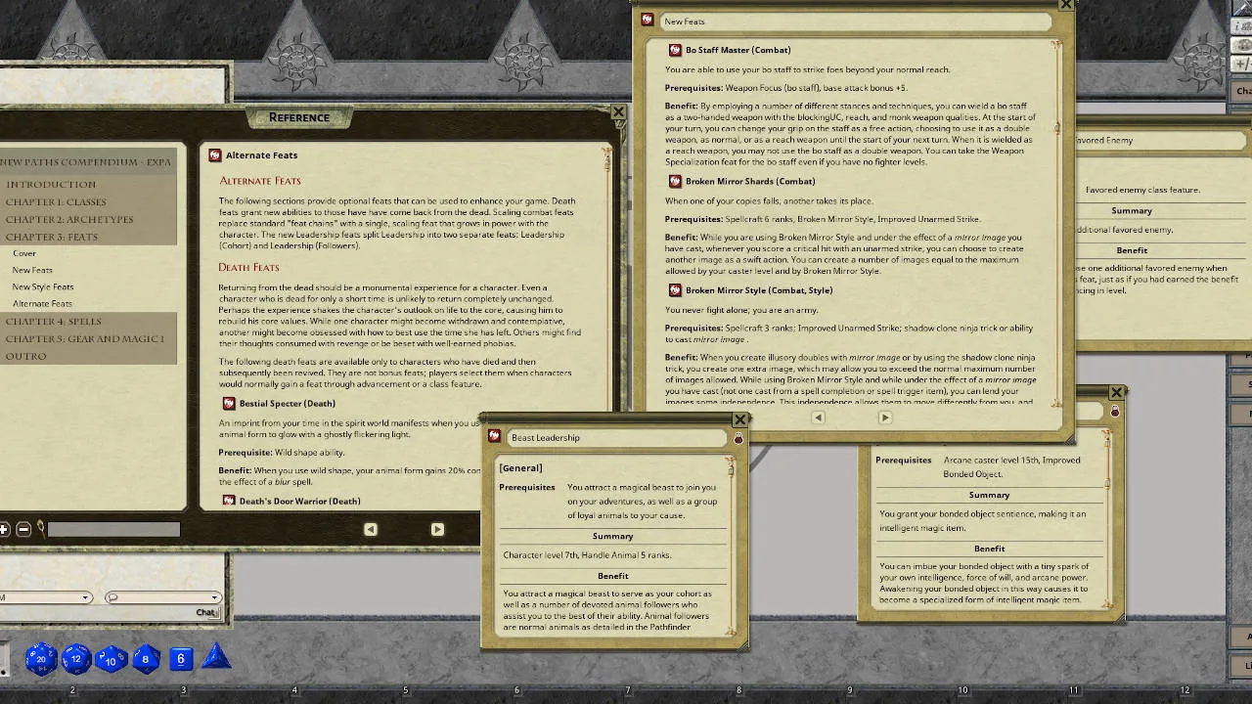The width and height of the screenshot is (1252, 704).
Task: Select hotkey slot 2 on bottom bar
Action: tap(72, 691)
